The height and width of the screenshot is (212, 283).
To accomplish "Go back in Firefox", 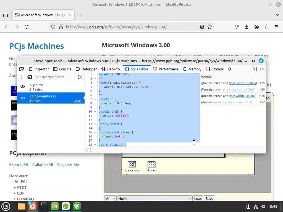I will (x=7, y=27).
